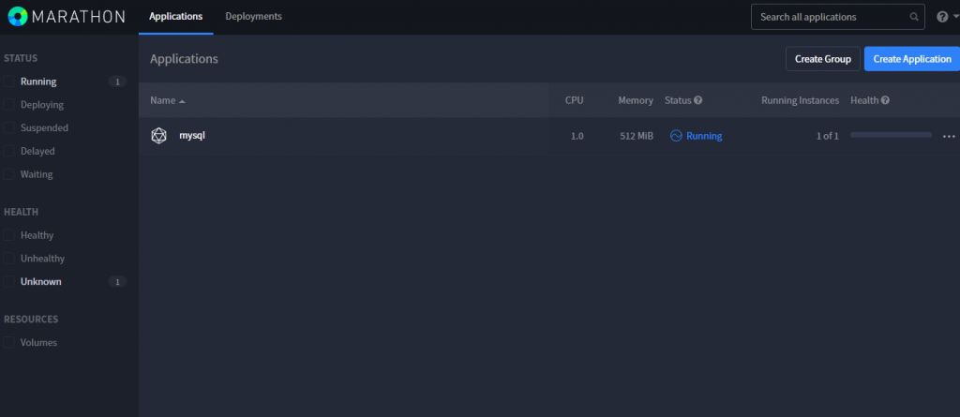Click the mysql health progress bar
This screenshot has width=960, height=417.
pyautogui.click(x=891, y=135)
